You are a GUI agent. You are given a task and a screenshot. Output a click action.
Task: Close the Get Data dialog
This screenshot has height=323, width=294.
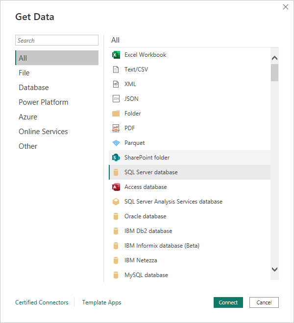coord(286,7)
